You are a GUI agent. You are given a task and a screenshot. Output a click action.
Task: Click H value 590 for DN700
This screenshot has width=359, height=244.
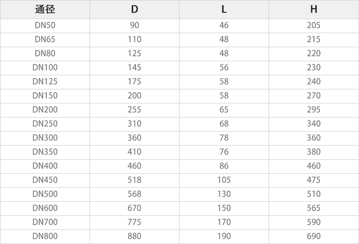coord(314,222)
